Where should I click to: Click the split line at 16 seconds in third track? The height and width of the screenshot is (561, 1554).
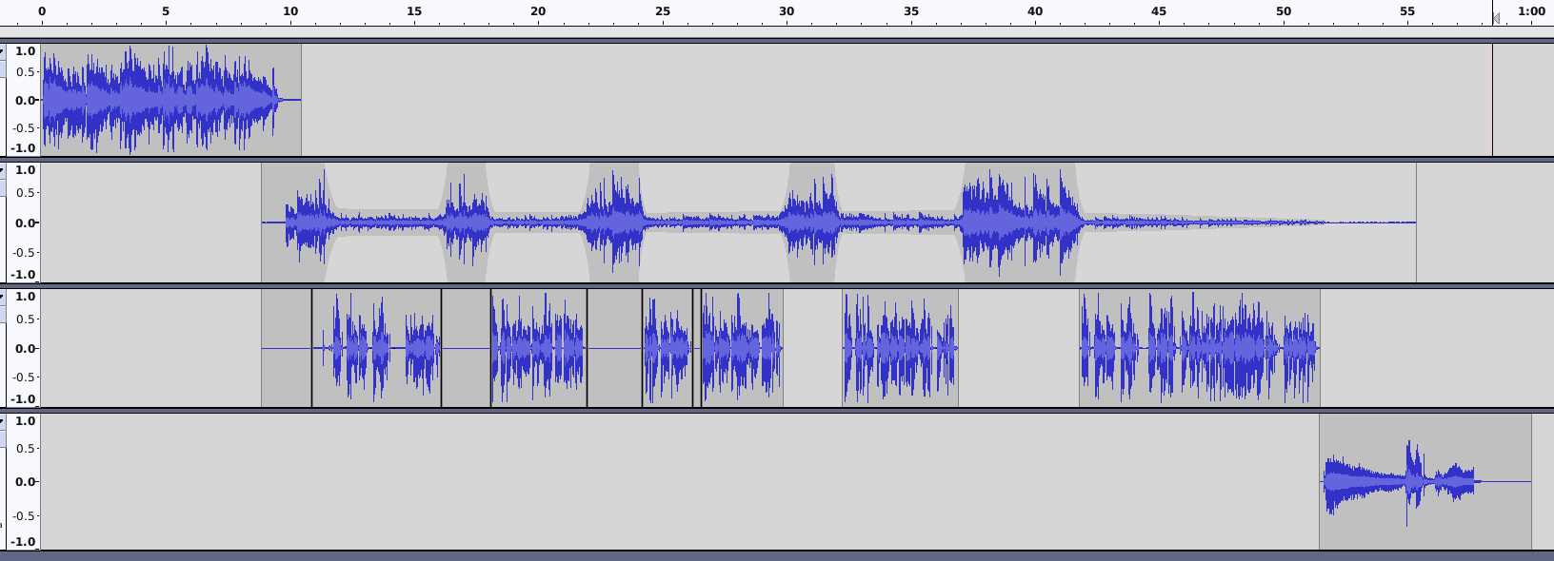pyautogui.click(x=441, y=348)
